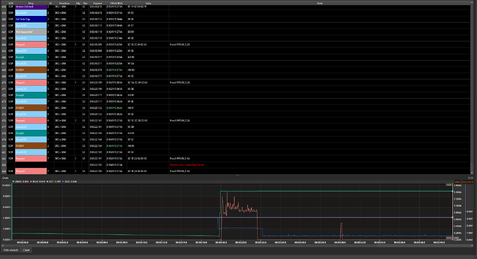Viewport: 477px width, 259px height.
Task: Click the Msg column header
Action: tap(30, 3)
